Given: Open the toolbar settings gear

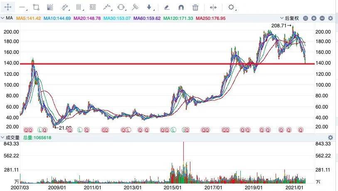Looking at the screenshot, I should pos(231,7).
